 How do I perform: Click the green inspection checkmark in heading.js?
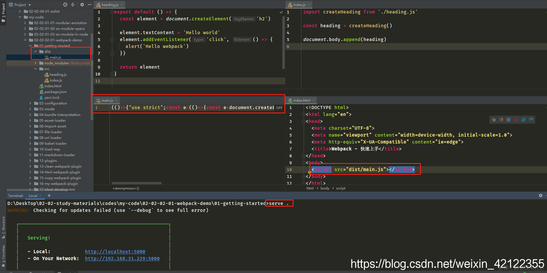click(x=281, y=12)
